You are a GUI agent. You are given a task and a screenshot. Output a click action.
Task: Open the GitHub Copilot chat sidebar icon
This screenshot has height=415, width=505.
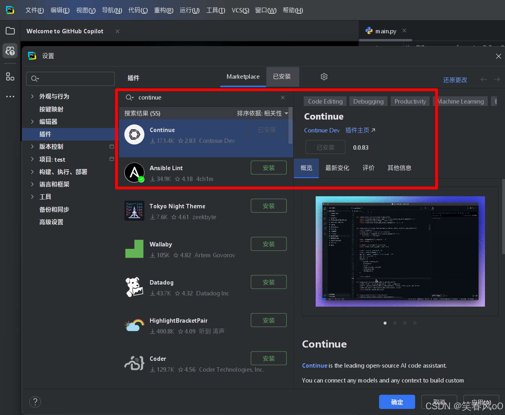click(x=10, y=51)
